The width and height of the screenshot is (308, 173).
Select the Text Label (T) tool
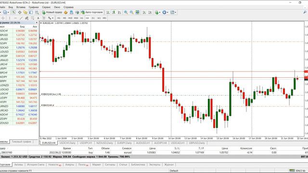click(44, 18)
